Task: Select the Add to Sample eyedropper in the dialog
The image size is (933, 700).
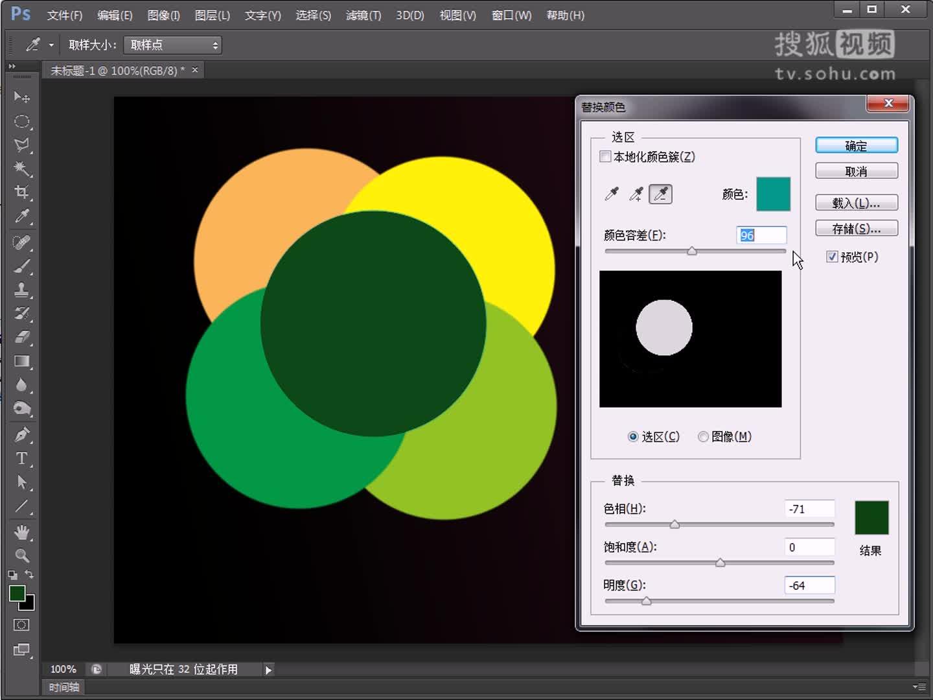Action: click(636, 194)
